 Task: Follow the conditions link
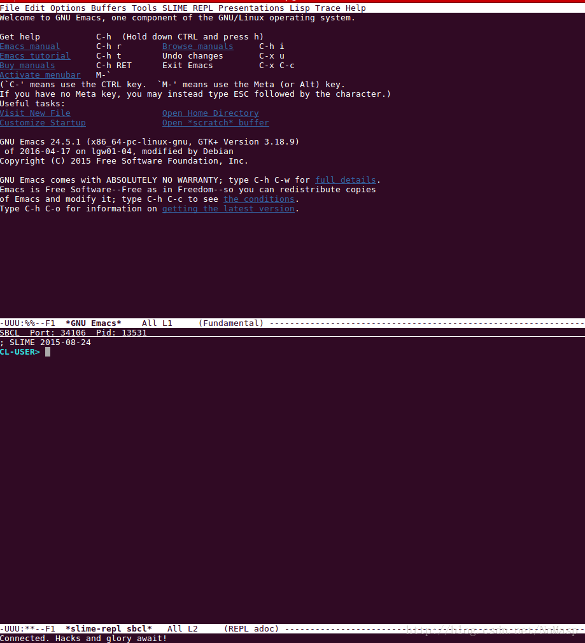pyautogui.click(x=258, y=199)
